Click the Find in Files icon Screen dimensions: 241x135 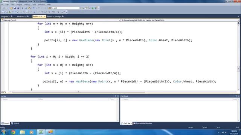49,8
